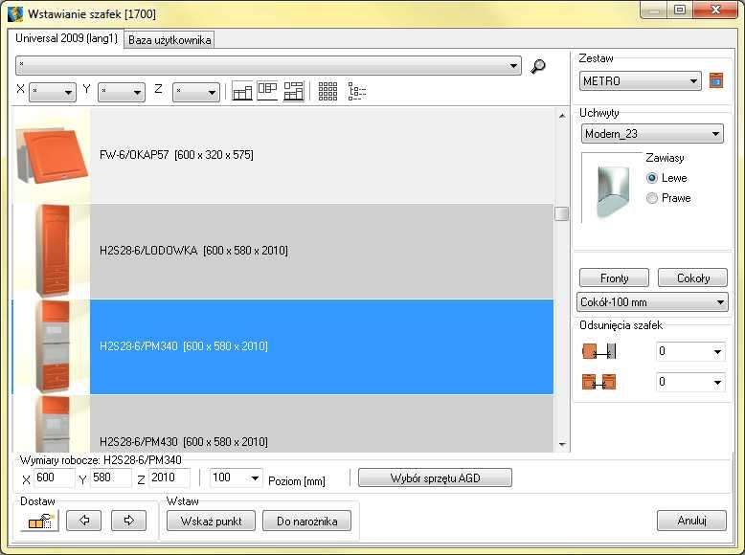Select the FW-6/OKAP57 list row
Viewport: 745px width, 555px height.
[x=282, y=156]
